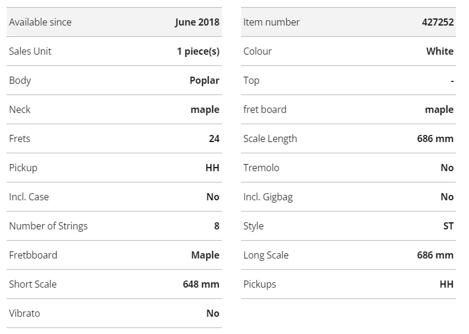This screenshot has width=469, height=334.
Task: Select the Style value 'ST'
Action: (x=448, y=226)
